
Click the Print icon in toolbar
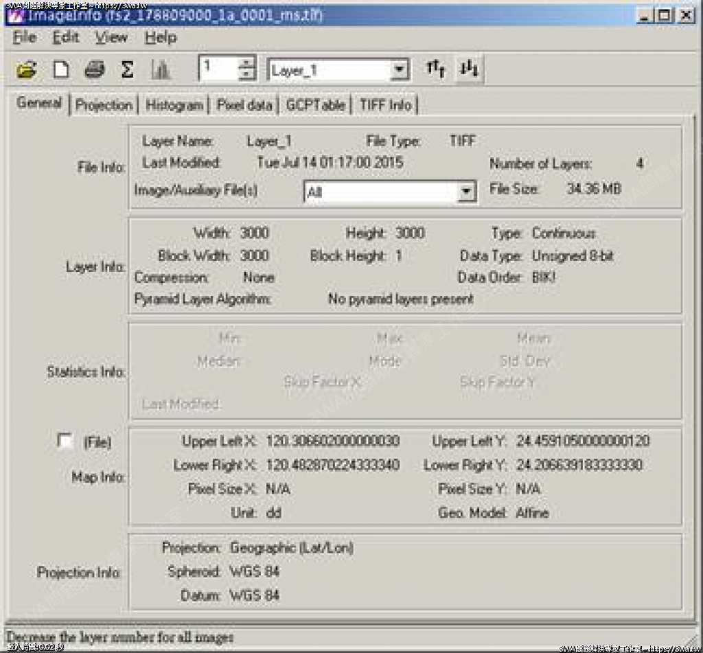[x=94, y=69]
